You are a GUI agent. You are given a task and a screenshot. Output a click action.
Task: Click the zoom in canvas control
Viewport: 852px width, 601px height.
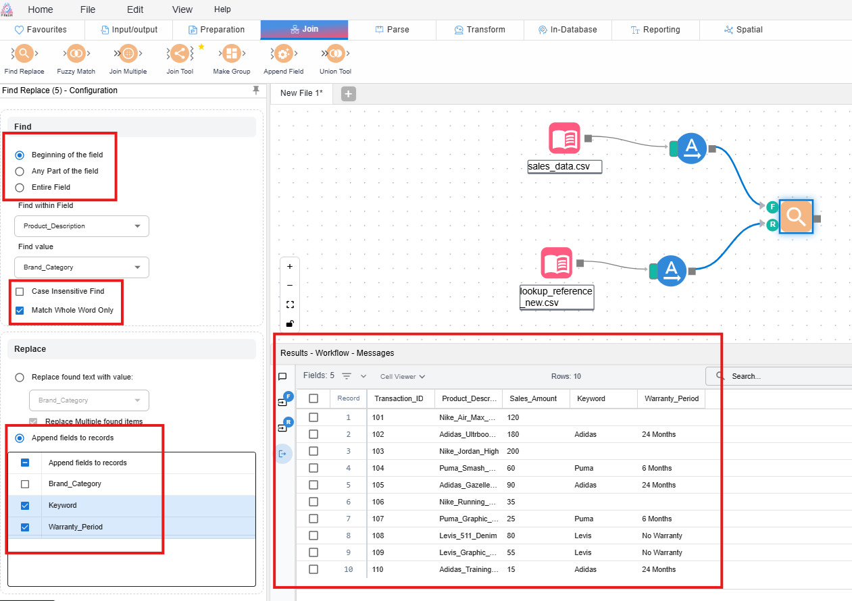(x=290, y=267)
